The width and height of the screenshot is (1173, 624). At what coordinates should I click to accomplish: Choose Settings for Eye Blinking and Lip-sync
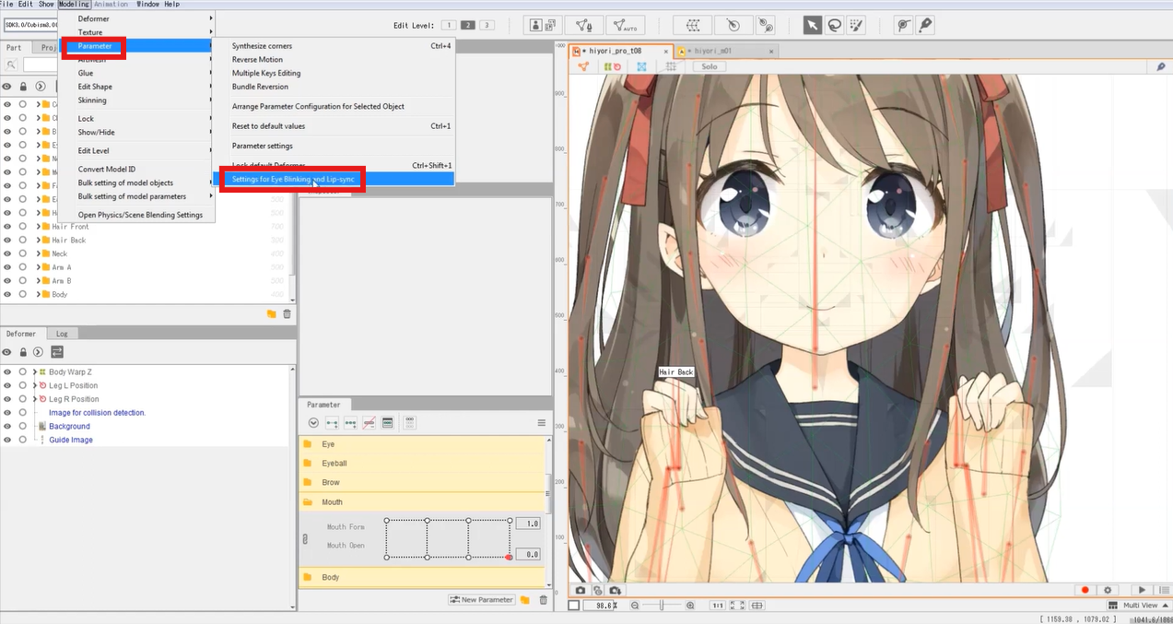point(292,179)
